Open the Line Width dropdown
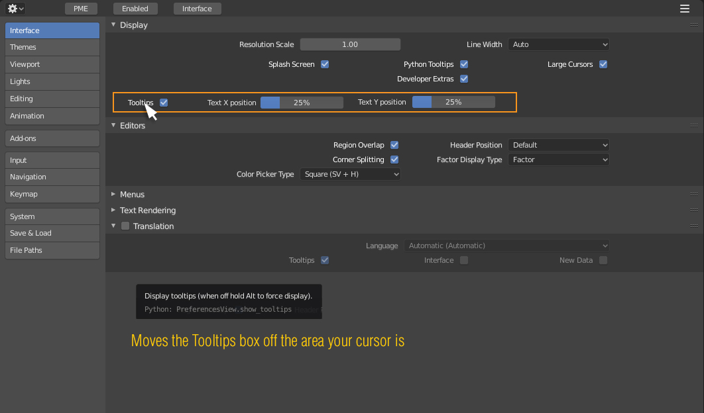This screenshot has width=704, height=413. 559,44
